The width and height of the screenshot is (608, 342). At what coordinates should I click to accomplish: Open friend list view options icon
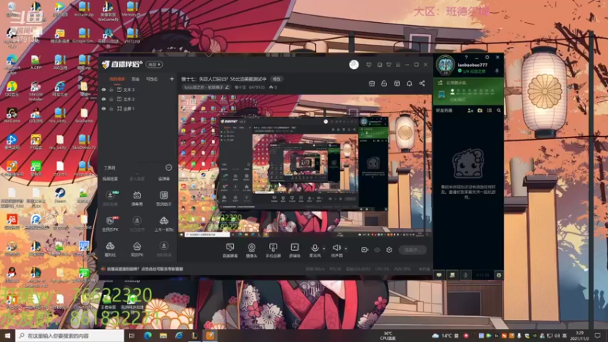(x=489, y=110)
